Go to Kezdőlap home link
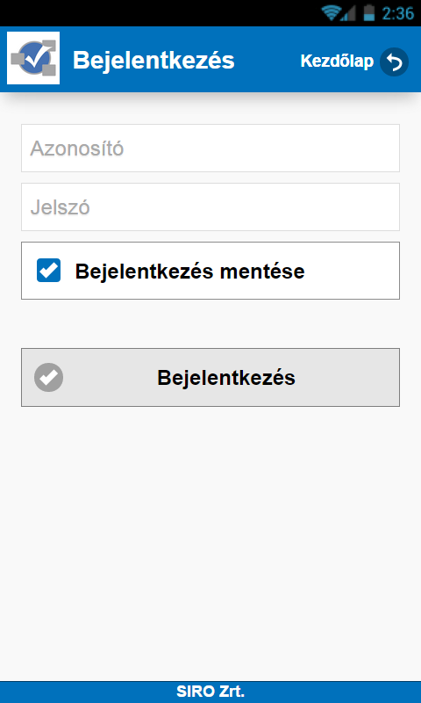Image resolution: width=421 pixels, height=703 pixels. point(354,62)
